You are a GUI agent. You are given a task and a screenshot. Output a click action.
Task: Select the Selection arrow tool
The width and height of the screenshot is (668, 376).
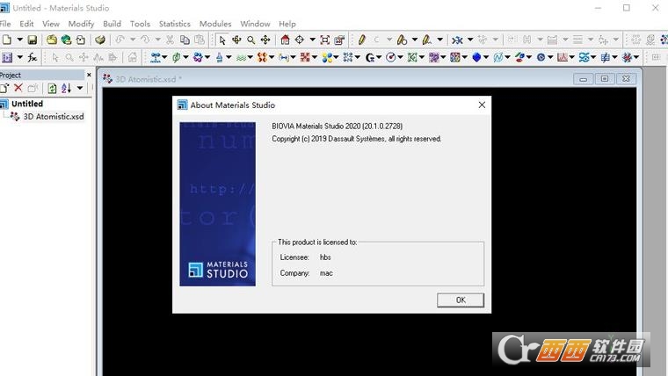tap(222, 40)
